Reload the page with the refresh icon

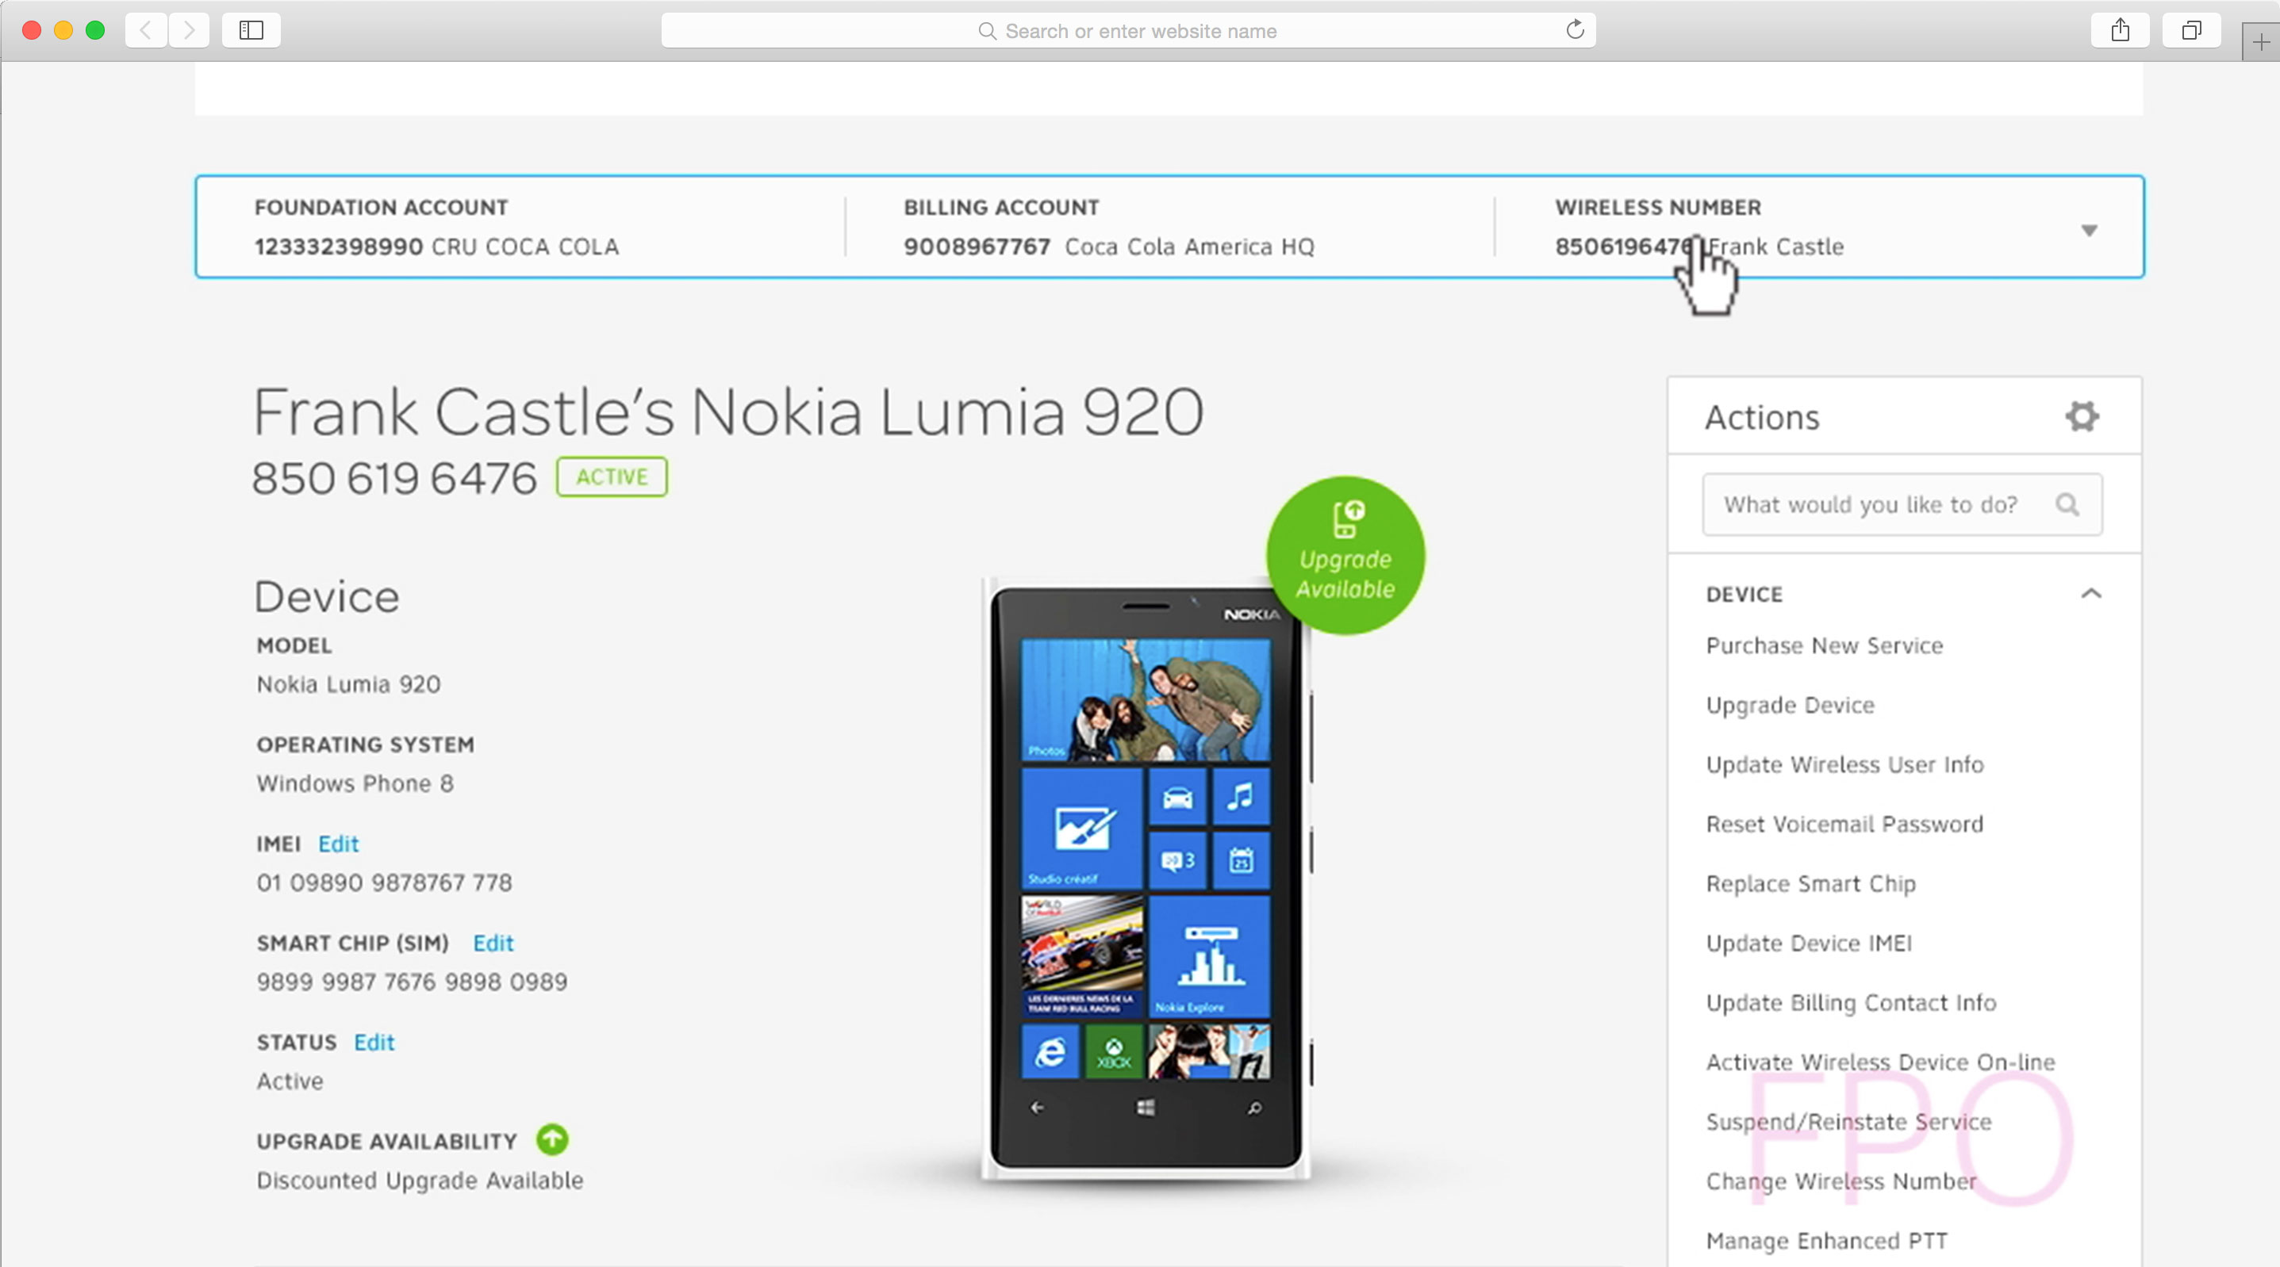tap(1575, 30)
